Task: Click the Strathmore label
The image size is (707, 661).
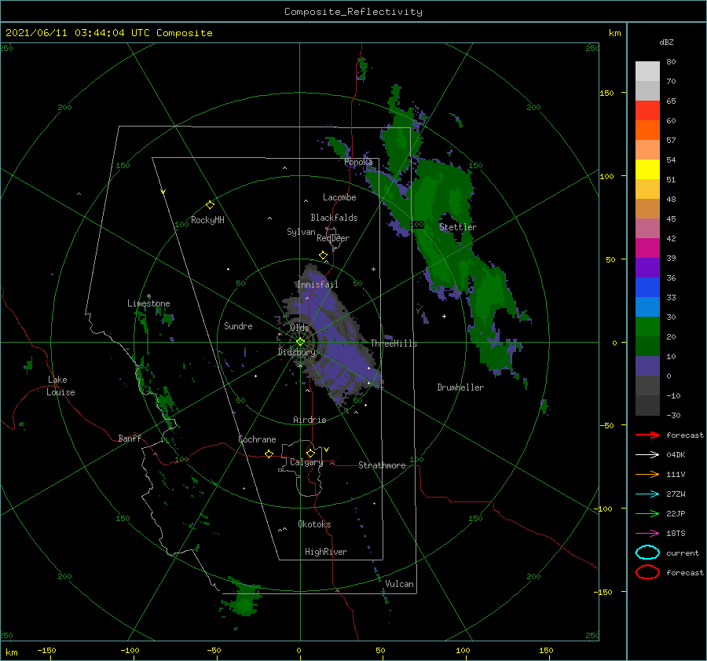Action: pos(382,465)
